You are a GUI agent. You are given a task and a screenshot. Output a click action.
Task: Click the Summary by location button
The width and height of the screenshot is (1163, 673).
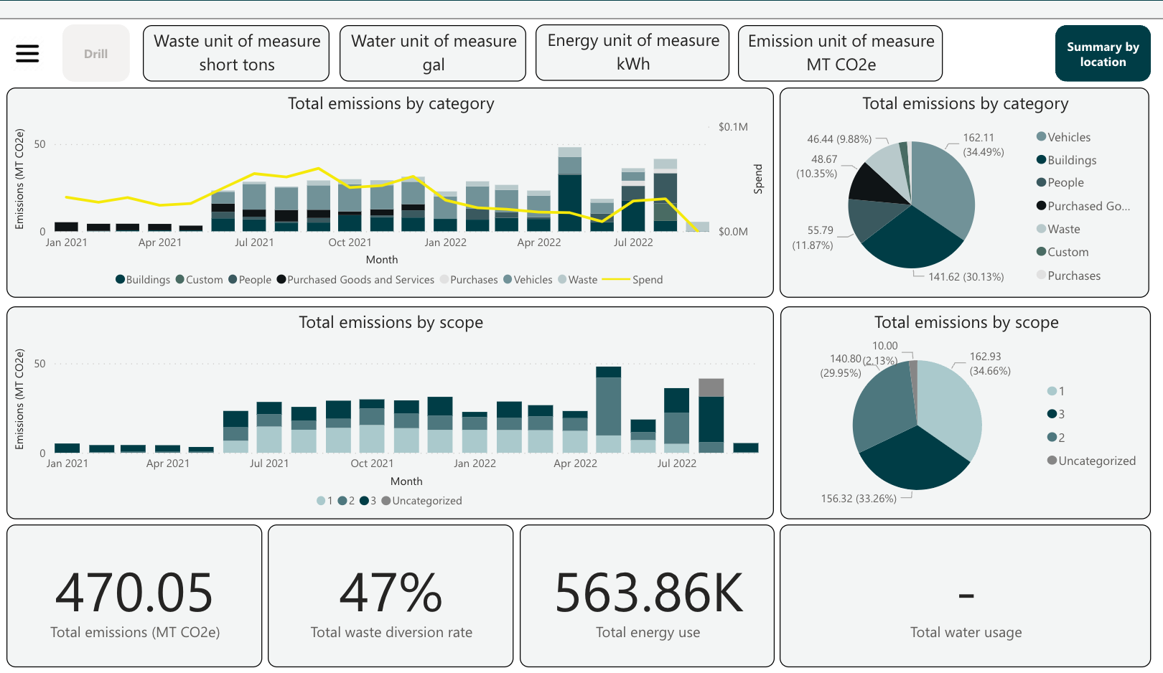[1103, 53]
